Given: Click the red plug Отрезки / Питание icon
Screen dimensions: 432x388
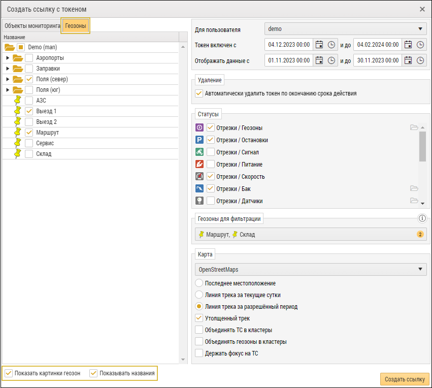Looking at the screenshot, I should [200, 164].
